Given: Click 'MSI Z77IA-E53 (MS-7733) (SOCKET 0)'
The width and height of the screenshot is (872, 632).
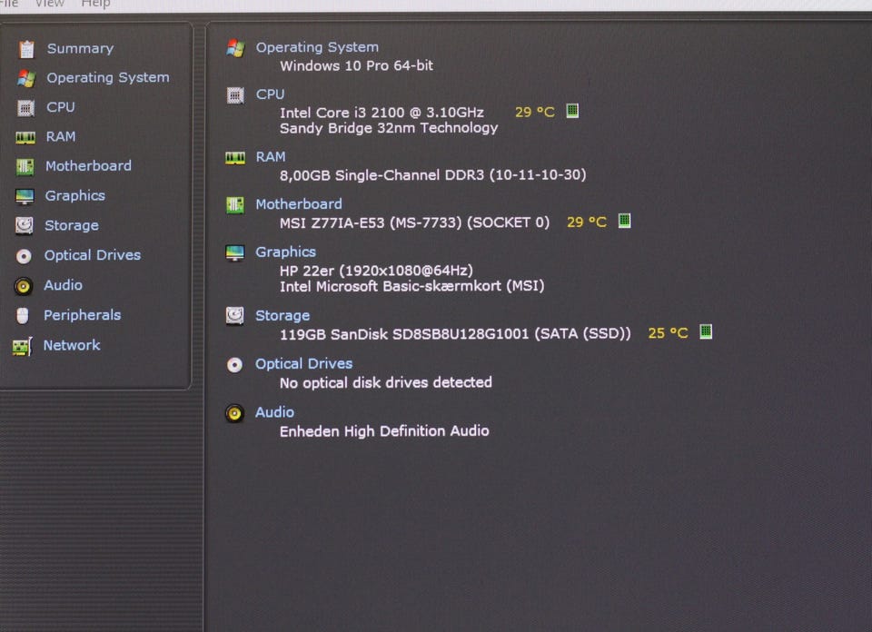Looking at the screenshot, I should [414, 222].
